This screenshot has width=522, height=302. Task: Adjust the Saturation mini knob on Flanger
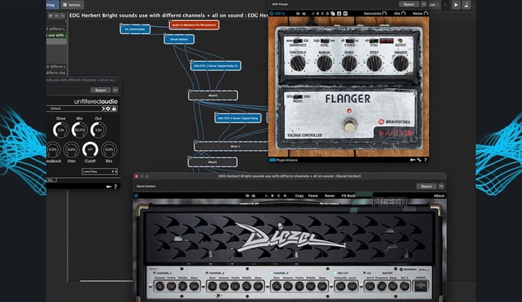coord(385,14)
